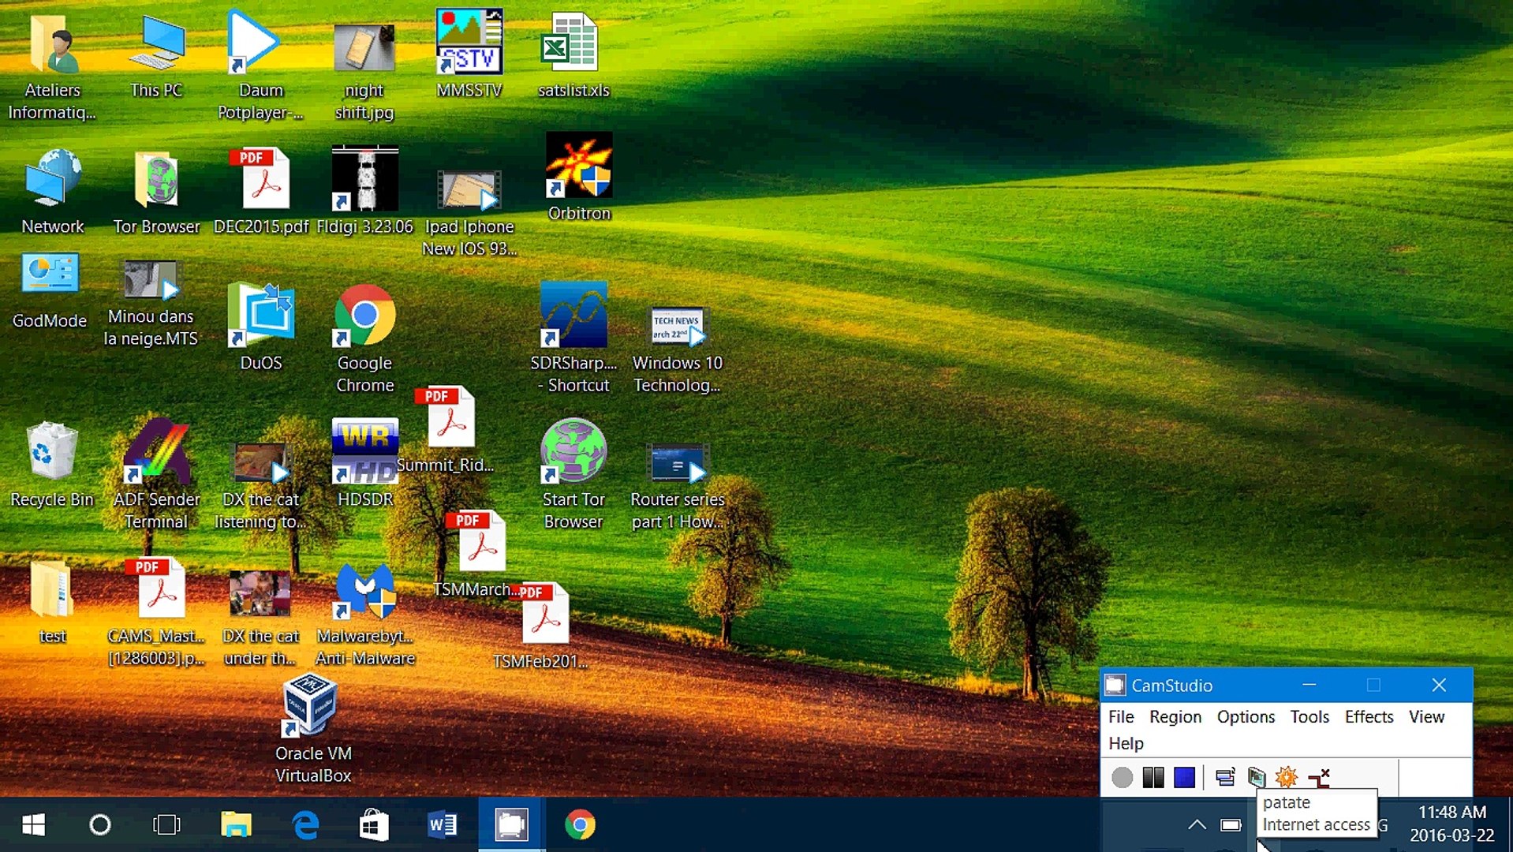Click the toggle view icon in CamStudio toolbar

(x=1225, y=778)
